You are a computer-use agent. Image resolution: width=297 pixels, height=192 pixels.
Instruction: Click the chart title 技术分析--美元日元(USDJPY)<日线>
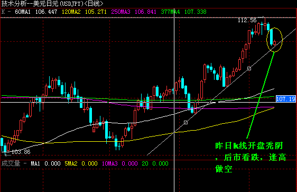click(x=52, y=4)
